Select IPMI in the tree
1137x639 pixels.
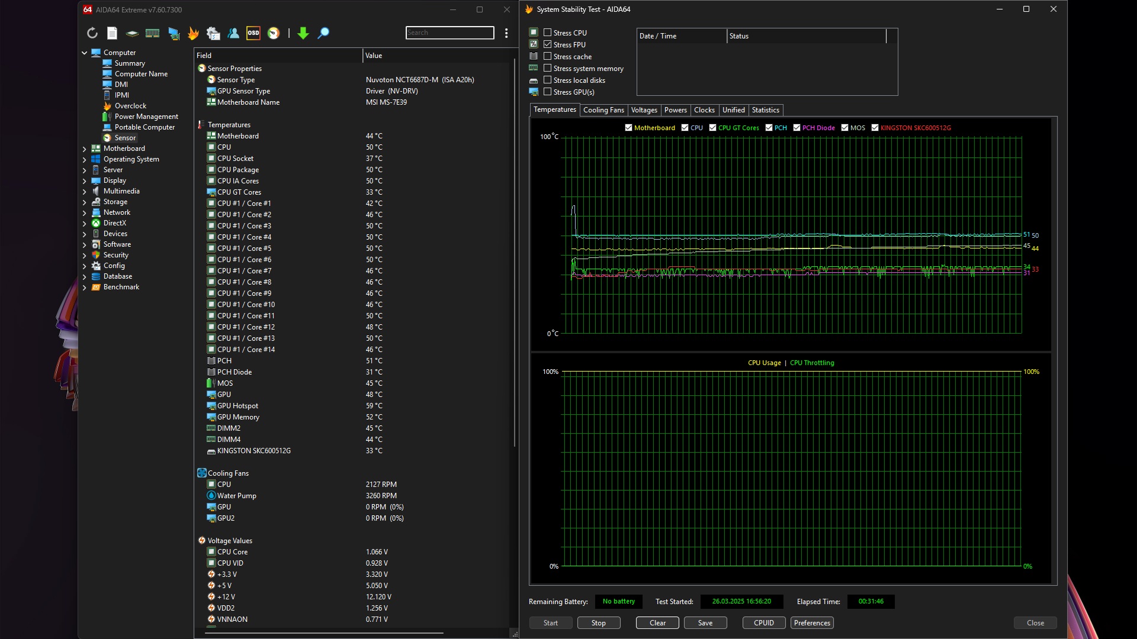(121, 95)
